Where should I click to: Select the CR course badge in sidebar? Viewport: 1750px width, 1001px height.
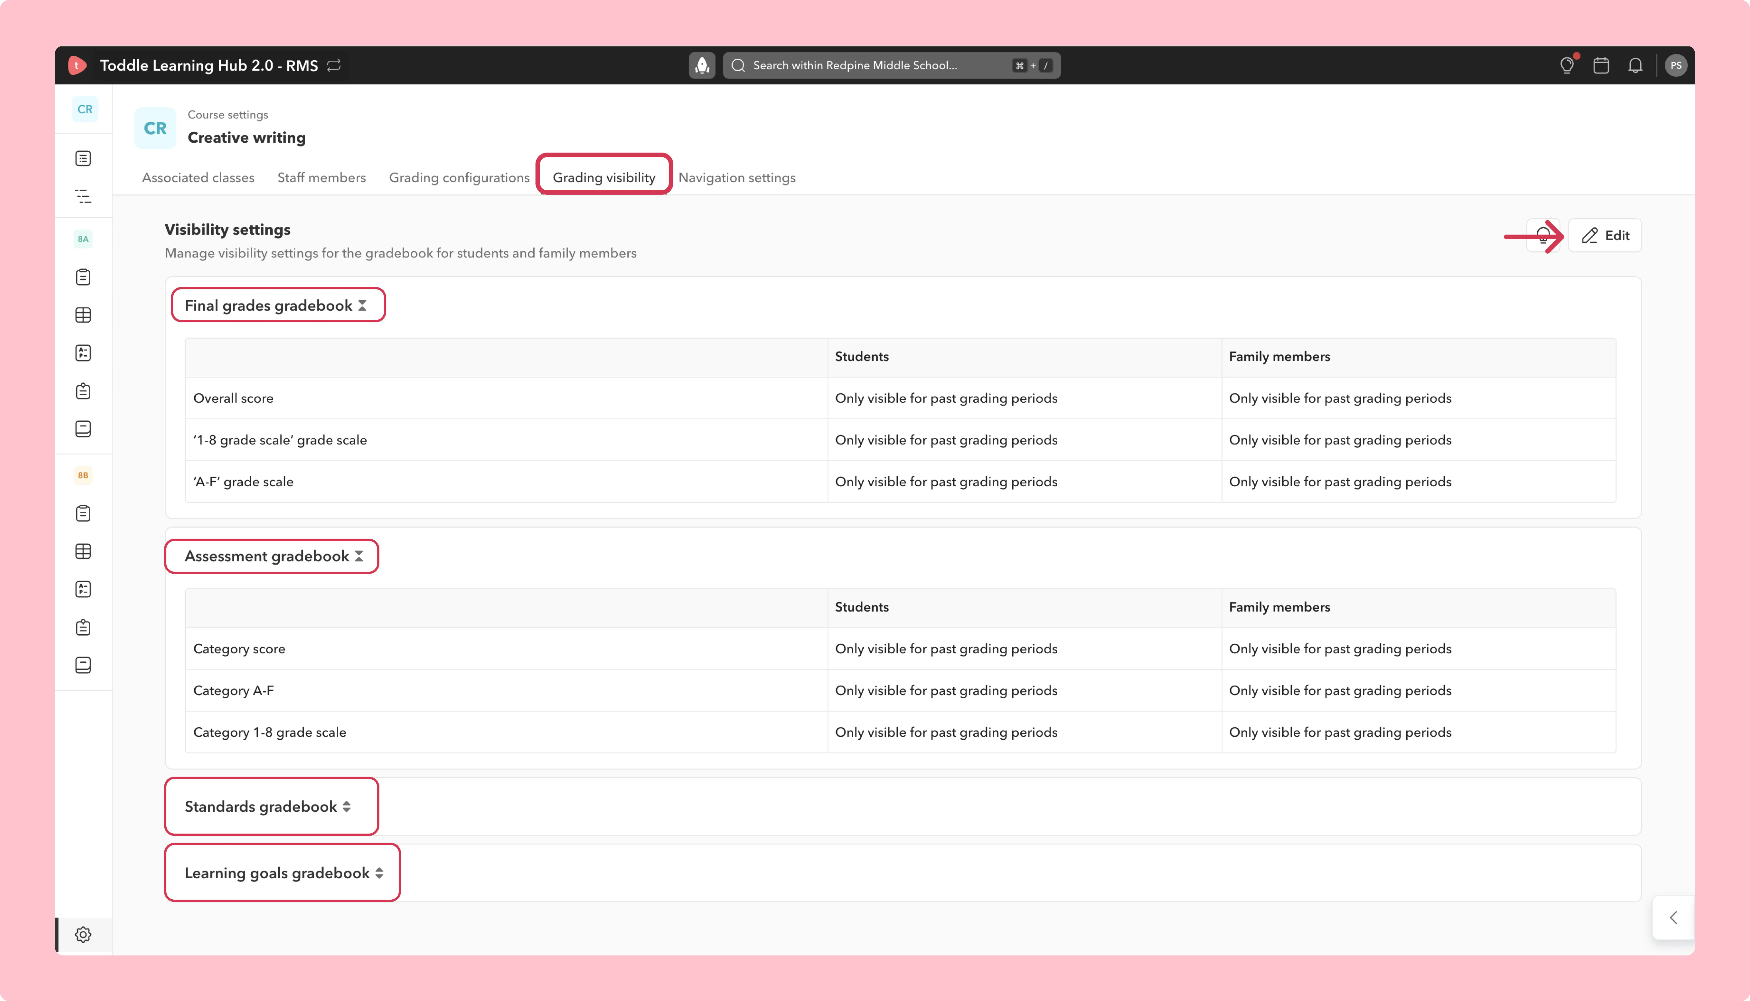[x=85, y=109]
